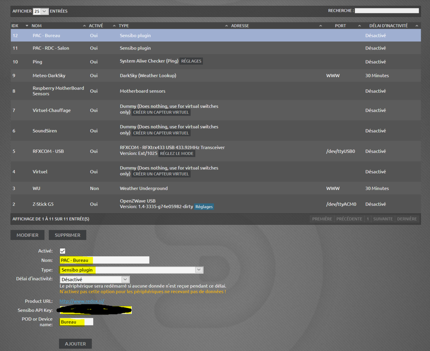Sort by DÉLAI D'INACTIVITÉ column arrow
This screenshot has height=351, width=430.
coord(417,26)
